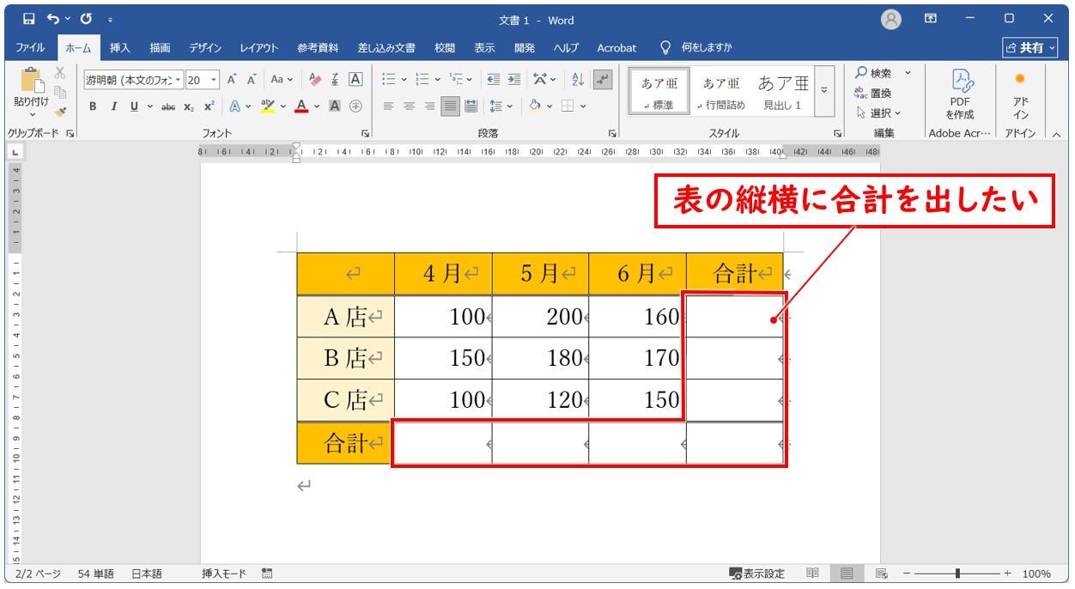Click the Format Painter brush icon
The width and height of the screenshot is (1075, 589).
pyautogui.click(x=60, y=112)
